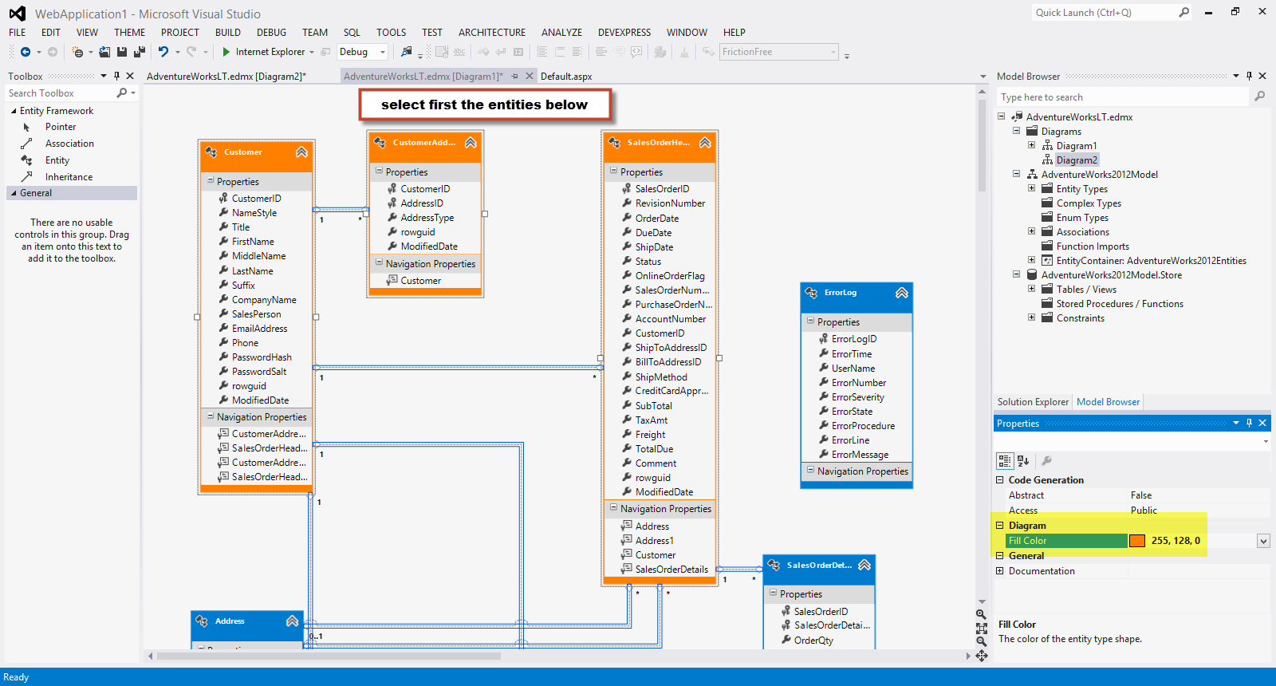Image resolution: width=1276 pixels, height=686 pixels.
Task: Pin the Properties panel
Action: point(1249,423)
